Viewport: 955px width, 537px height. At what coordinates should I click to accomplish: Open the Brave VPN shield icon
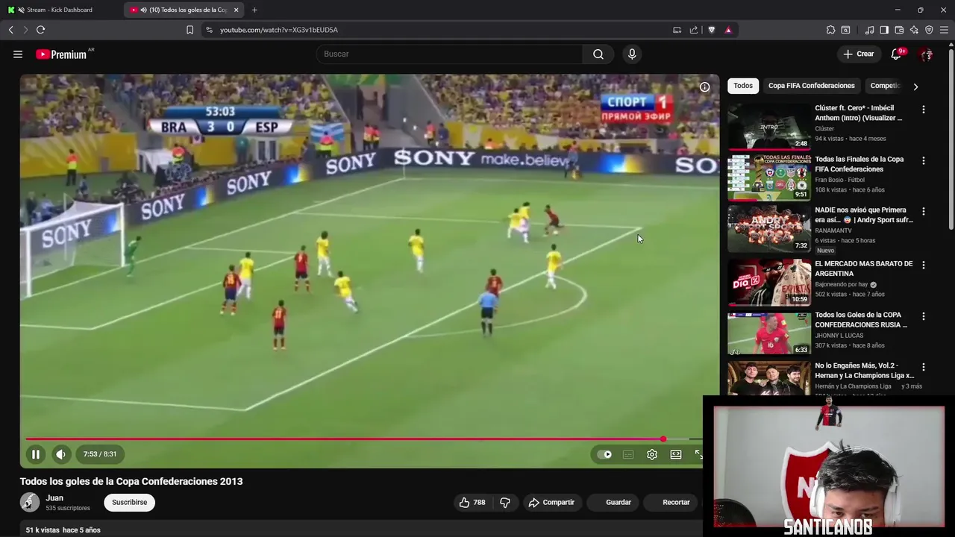coord(929,30)
